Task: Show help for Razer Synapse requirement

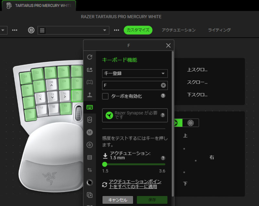Action: click(x=163, y=115)
